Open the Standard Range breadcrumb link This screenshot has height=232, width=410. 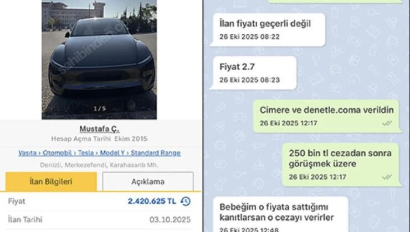click(156, 153)
